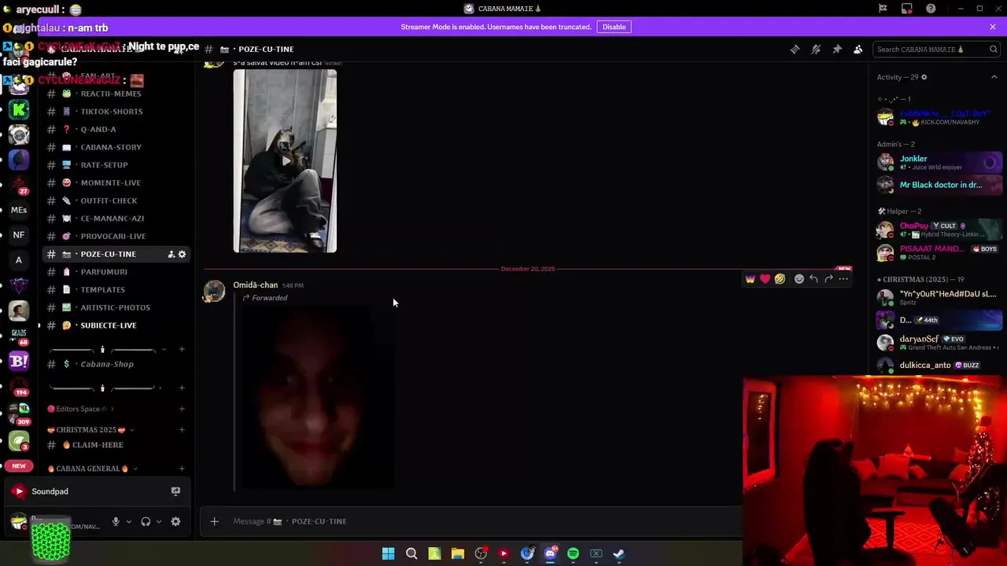1007x566 pixels.
Task: Add channel to Editors Space category
Action: pyautogui.click(x=182, y=409)
